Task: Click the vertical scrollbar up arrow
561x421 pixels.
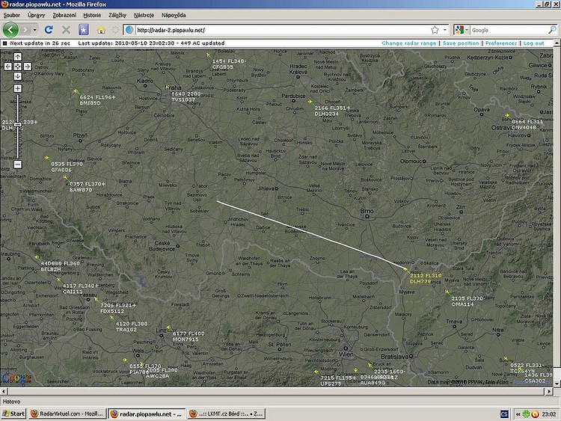Action: 557,43
